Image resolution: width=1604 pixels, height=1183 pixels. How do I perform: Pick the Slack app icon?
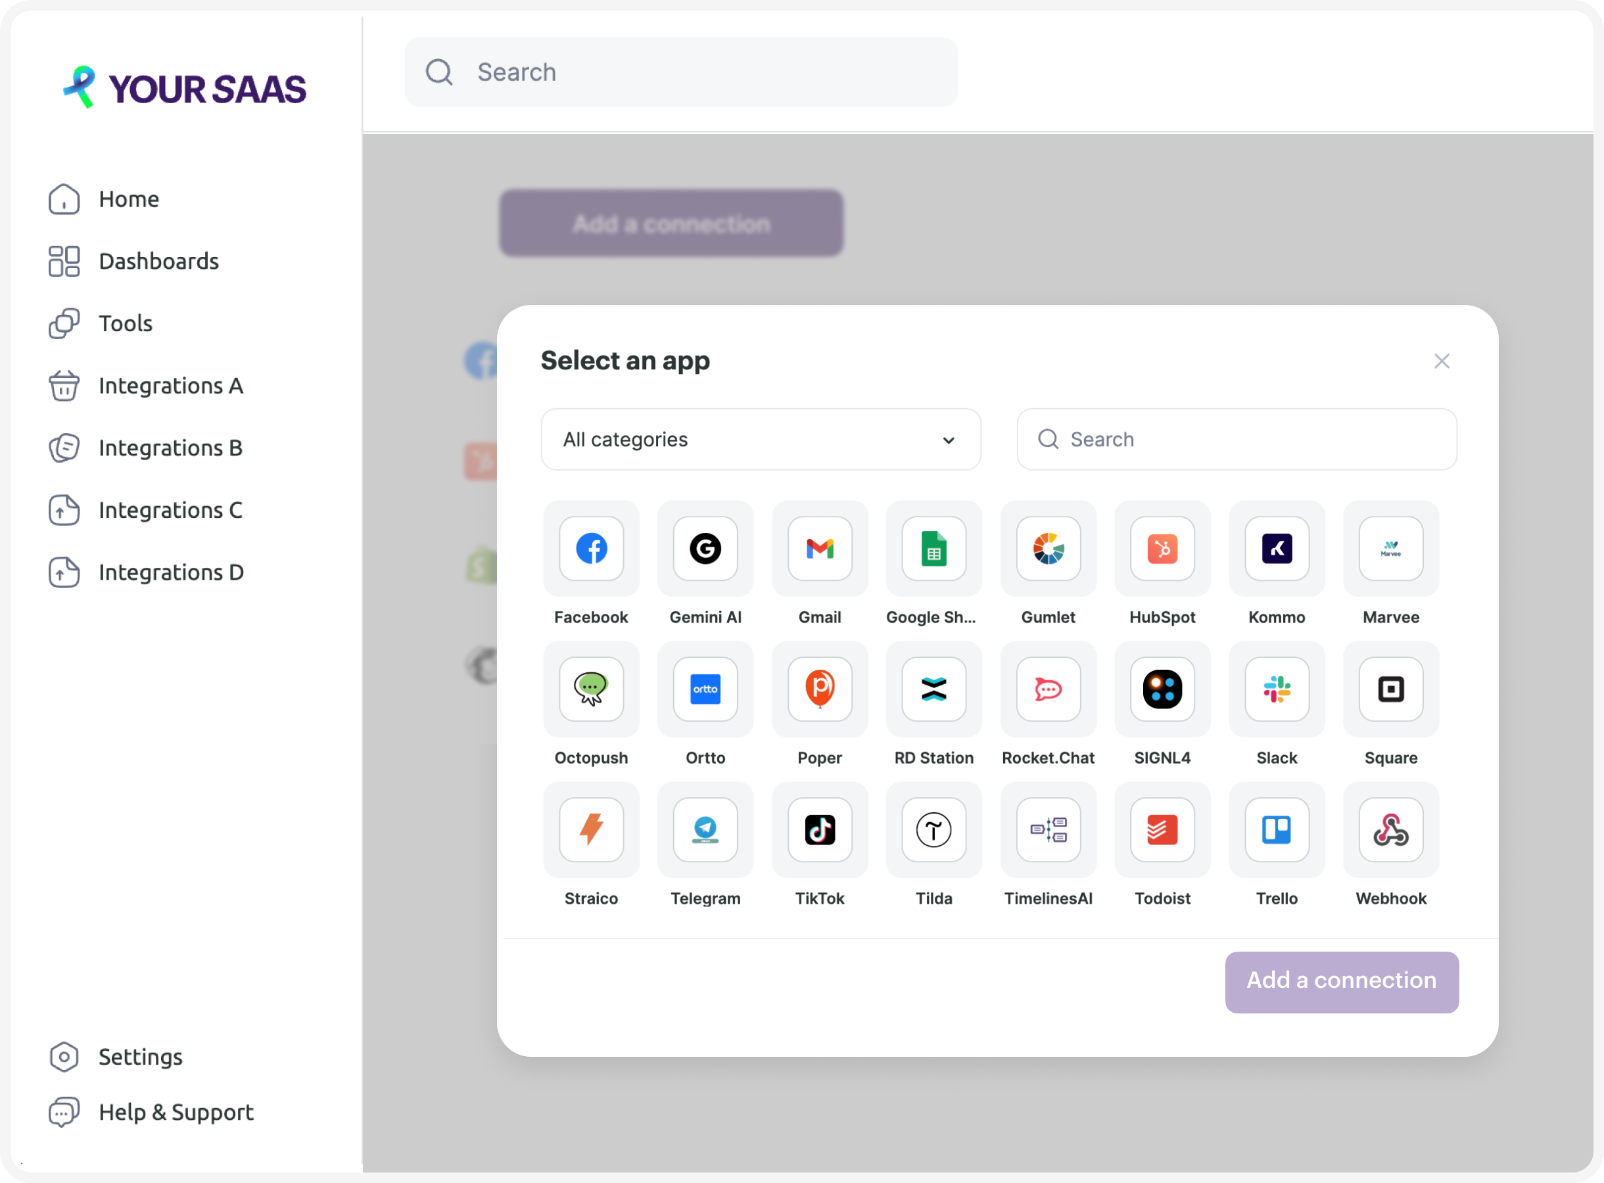[1277, 689]
